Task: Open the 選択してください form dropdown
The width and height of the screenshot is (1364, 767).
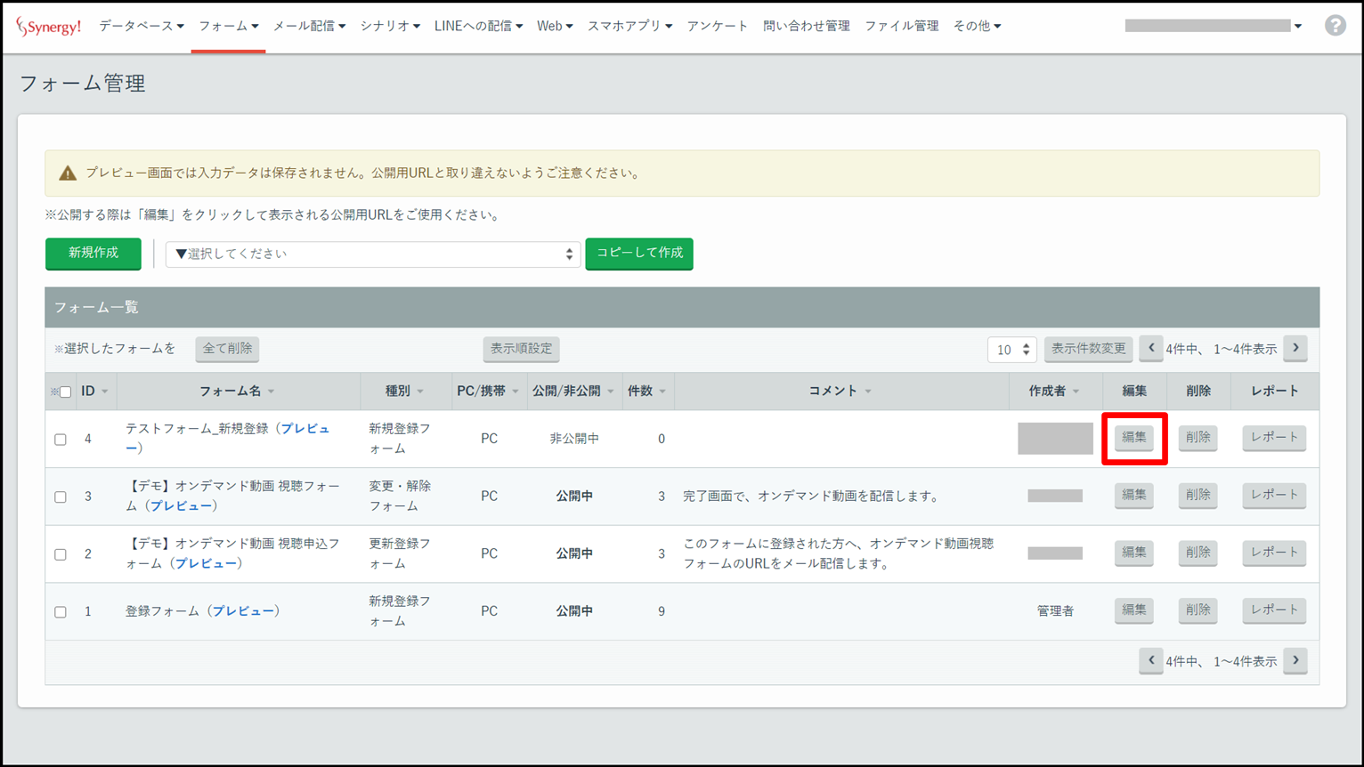Action: pyautogui.click(x=372, y=254)
